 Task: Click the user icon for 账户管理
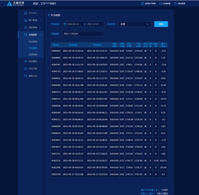pyautogui.click(x=25, y=20)
